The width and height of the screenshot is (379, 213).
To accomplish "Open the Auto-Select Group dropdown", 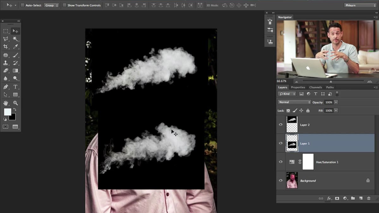I will (51, 5).
